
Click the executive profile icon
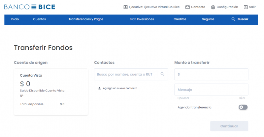coord(125,7)
